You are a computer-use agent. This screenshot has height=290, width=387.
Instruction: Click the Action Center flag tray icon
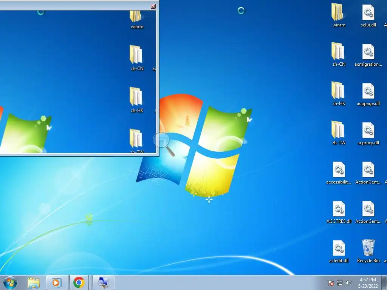pos(330,283)
